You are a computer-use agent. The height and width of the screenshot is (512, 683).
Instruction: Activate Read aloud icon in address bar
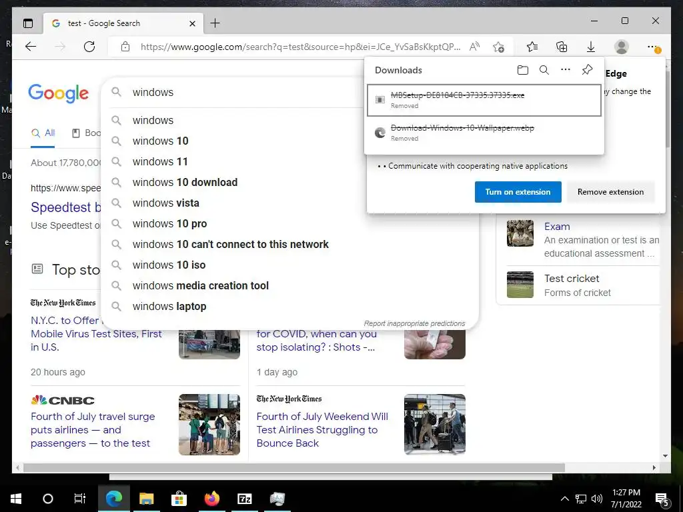point(474,47)
